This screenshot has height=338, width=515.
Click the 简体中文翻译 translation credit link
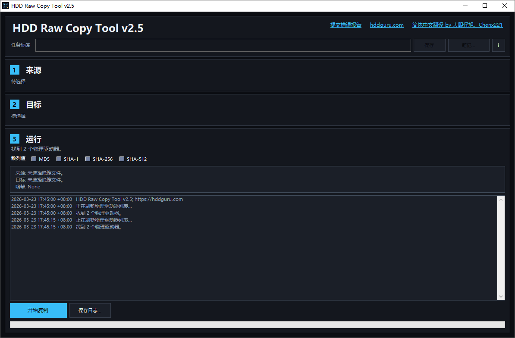pos(458,25)
